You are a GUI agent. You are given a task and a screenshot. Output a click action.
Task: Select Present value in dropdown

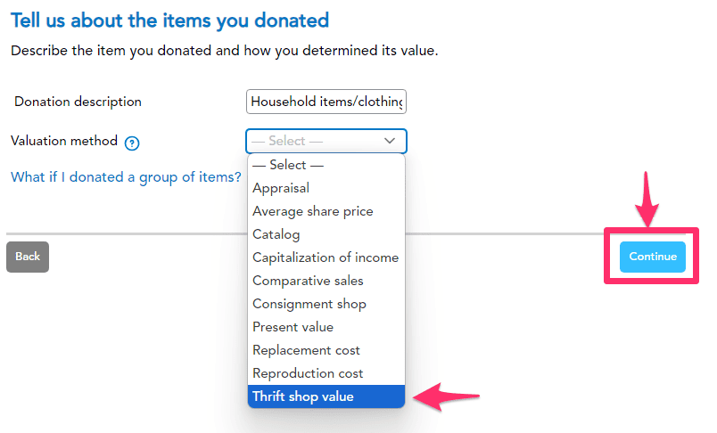point(293,327)
